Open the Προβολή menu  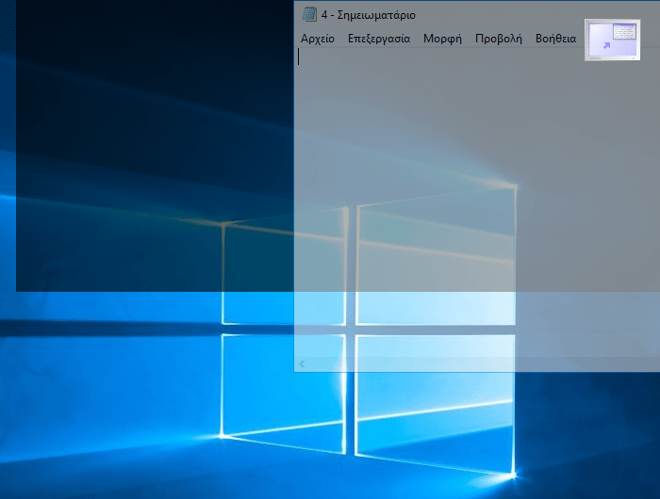click(499, 39)
